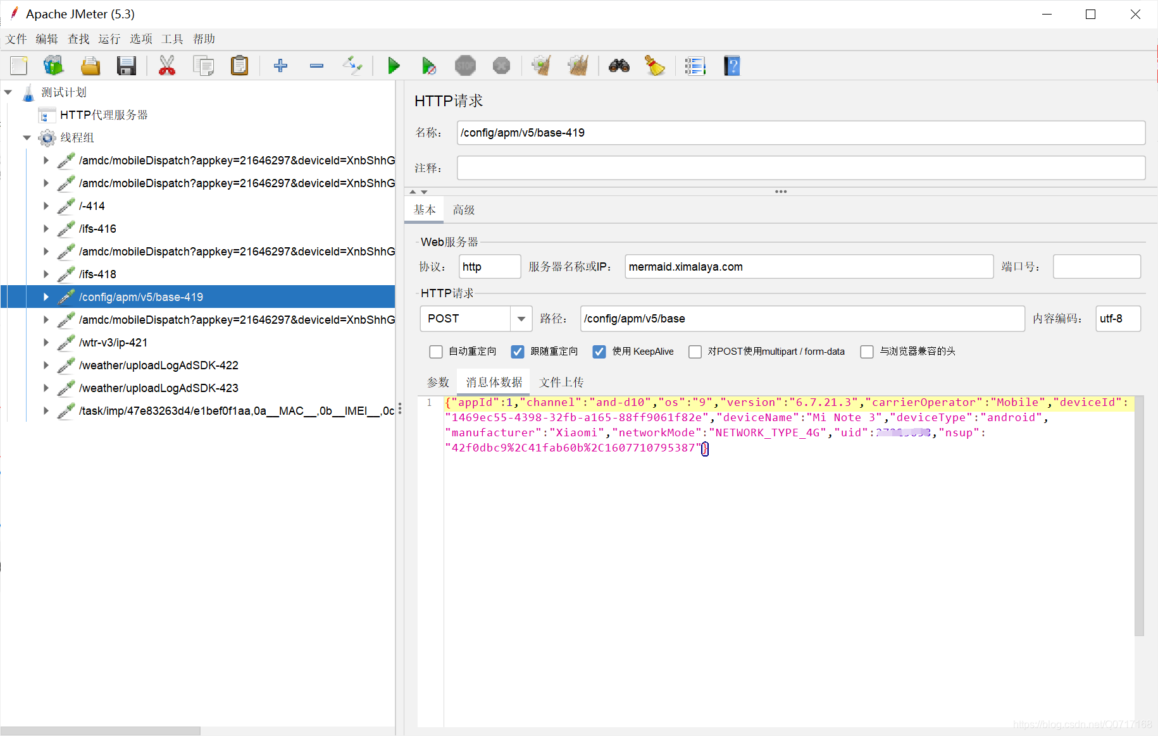Uncheck the 跟随重定向 checkbox
The image size is (1158, 736).
(518, 352)
